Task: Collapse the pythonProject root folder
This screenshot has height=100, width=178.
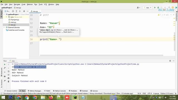Action: 4,14
